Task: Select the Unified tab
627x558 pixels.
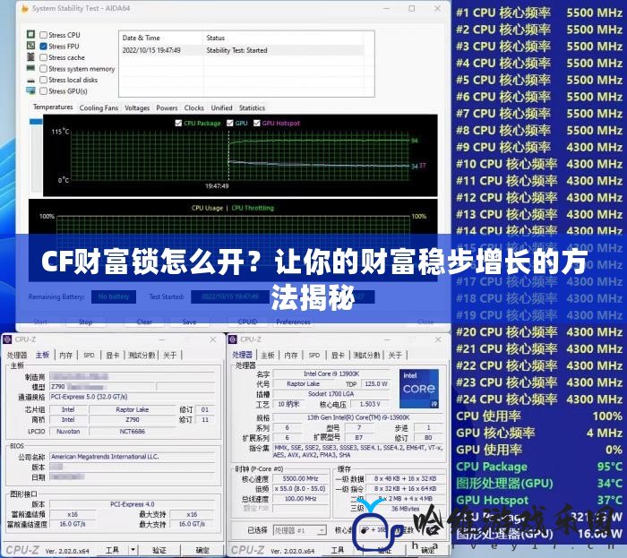Action: coord(221,107)
